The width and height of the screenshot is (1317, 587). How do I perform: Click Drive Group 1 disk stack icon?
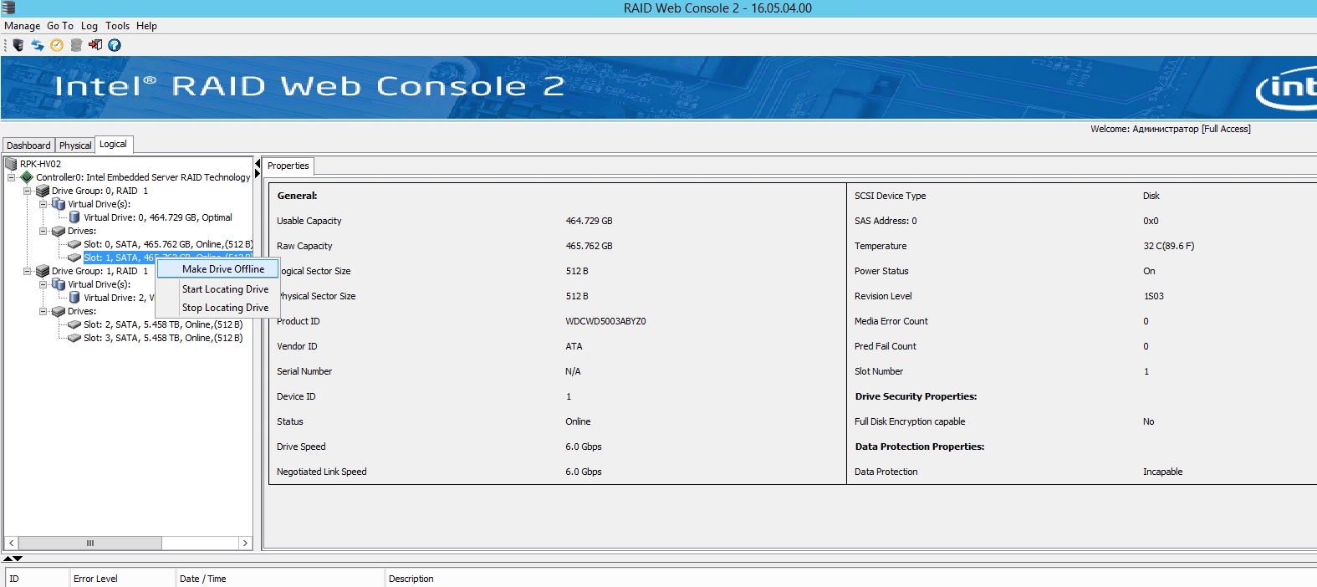tap(43, 271)
